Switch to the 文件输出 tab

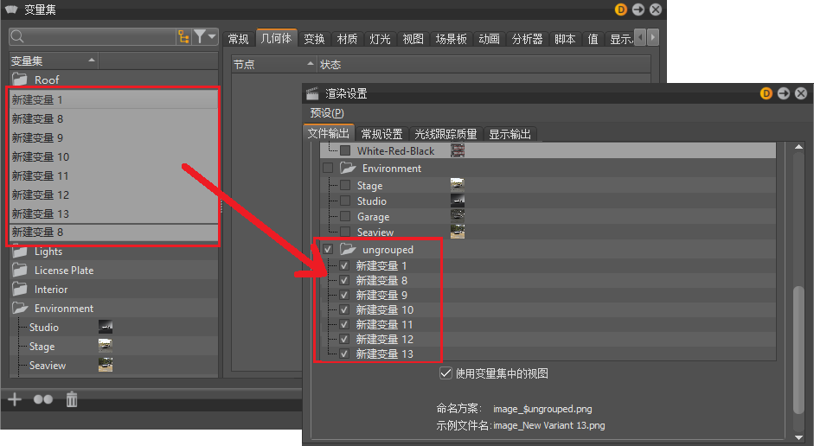(328, 133)
